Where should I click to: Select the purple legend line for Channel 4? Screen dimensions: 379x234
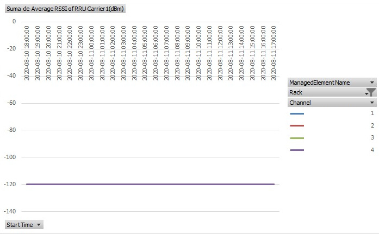[x=297, y=150]
